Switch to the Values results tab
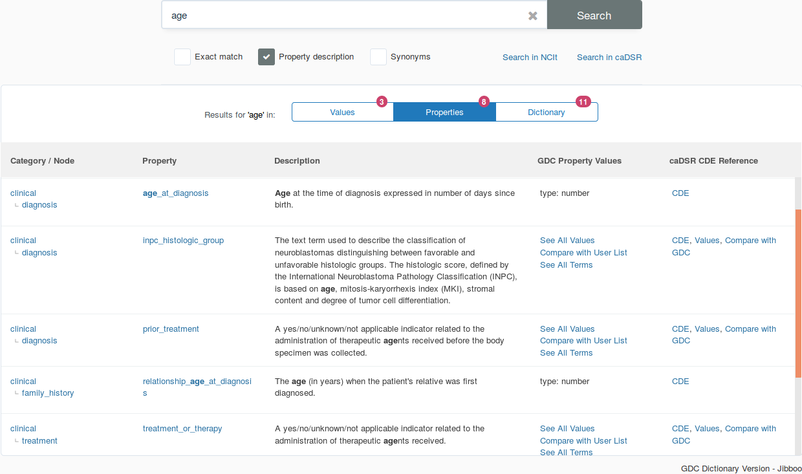Viewport: 802px width, 474px height. (342, 112)
